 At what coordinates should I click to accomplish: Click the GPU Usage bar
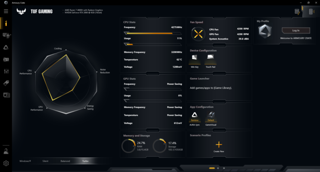pyautogui.click(x=153, y=101)
